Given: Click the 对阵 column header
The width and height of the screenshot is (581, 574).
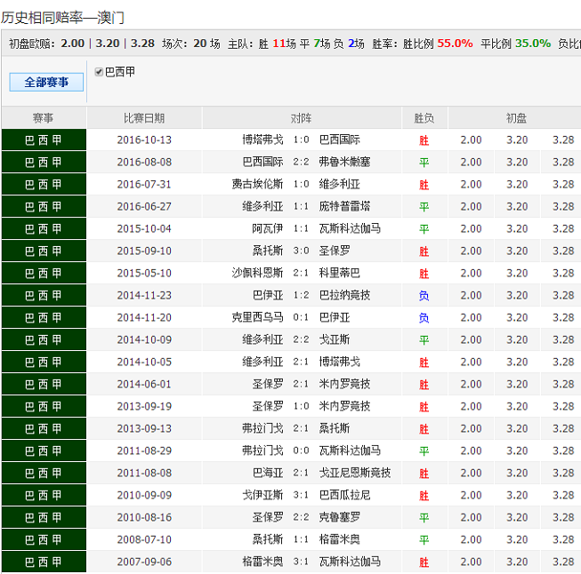Looking at the screenshot, I should pyautogui.click(x=301, y=118).
